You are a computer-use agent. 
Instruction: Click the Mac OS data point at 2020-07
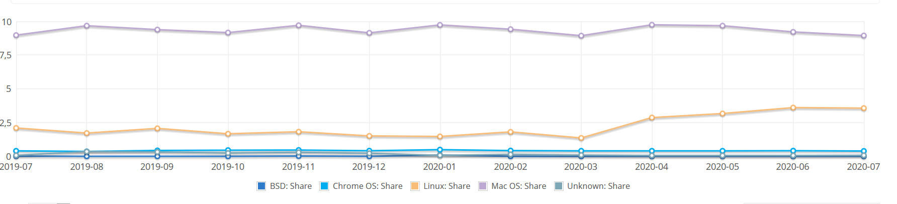pyautogui.click(x=863, y=36)
